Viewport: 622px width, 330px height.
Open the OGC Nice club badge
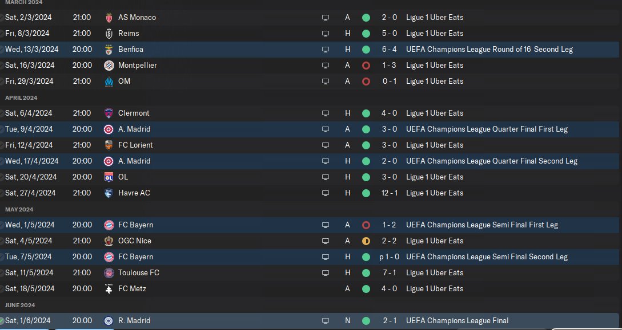[x=109, y=241]
